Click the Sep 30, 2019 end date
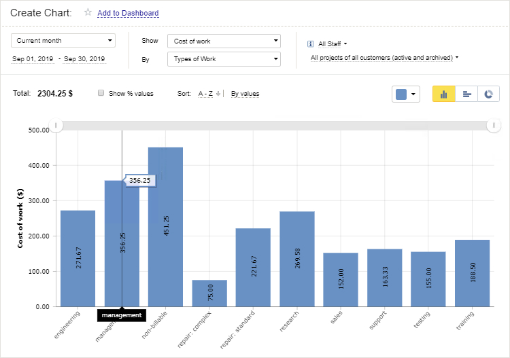 [84, 59]
